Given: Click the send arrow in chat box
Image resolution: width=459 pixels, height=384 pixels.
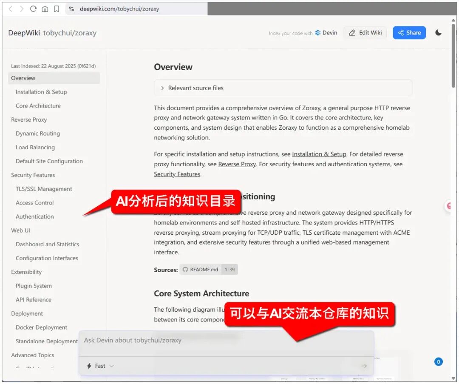Looking at the screenshot, I should [x=364, y=366].
